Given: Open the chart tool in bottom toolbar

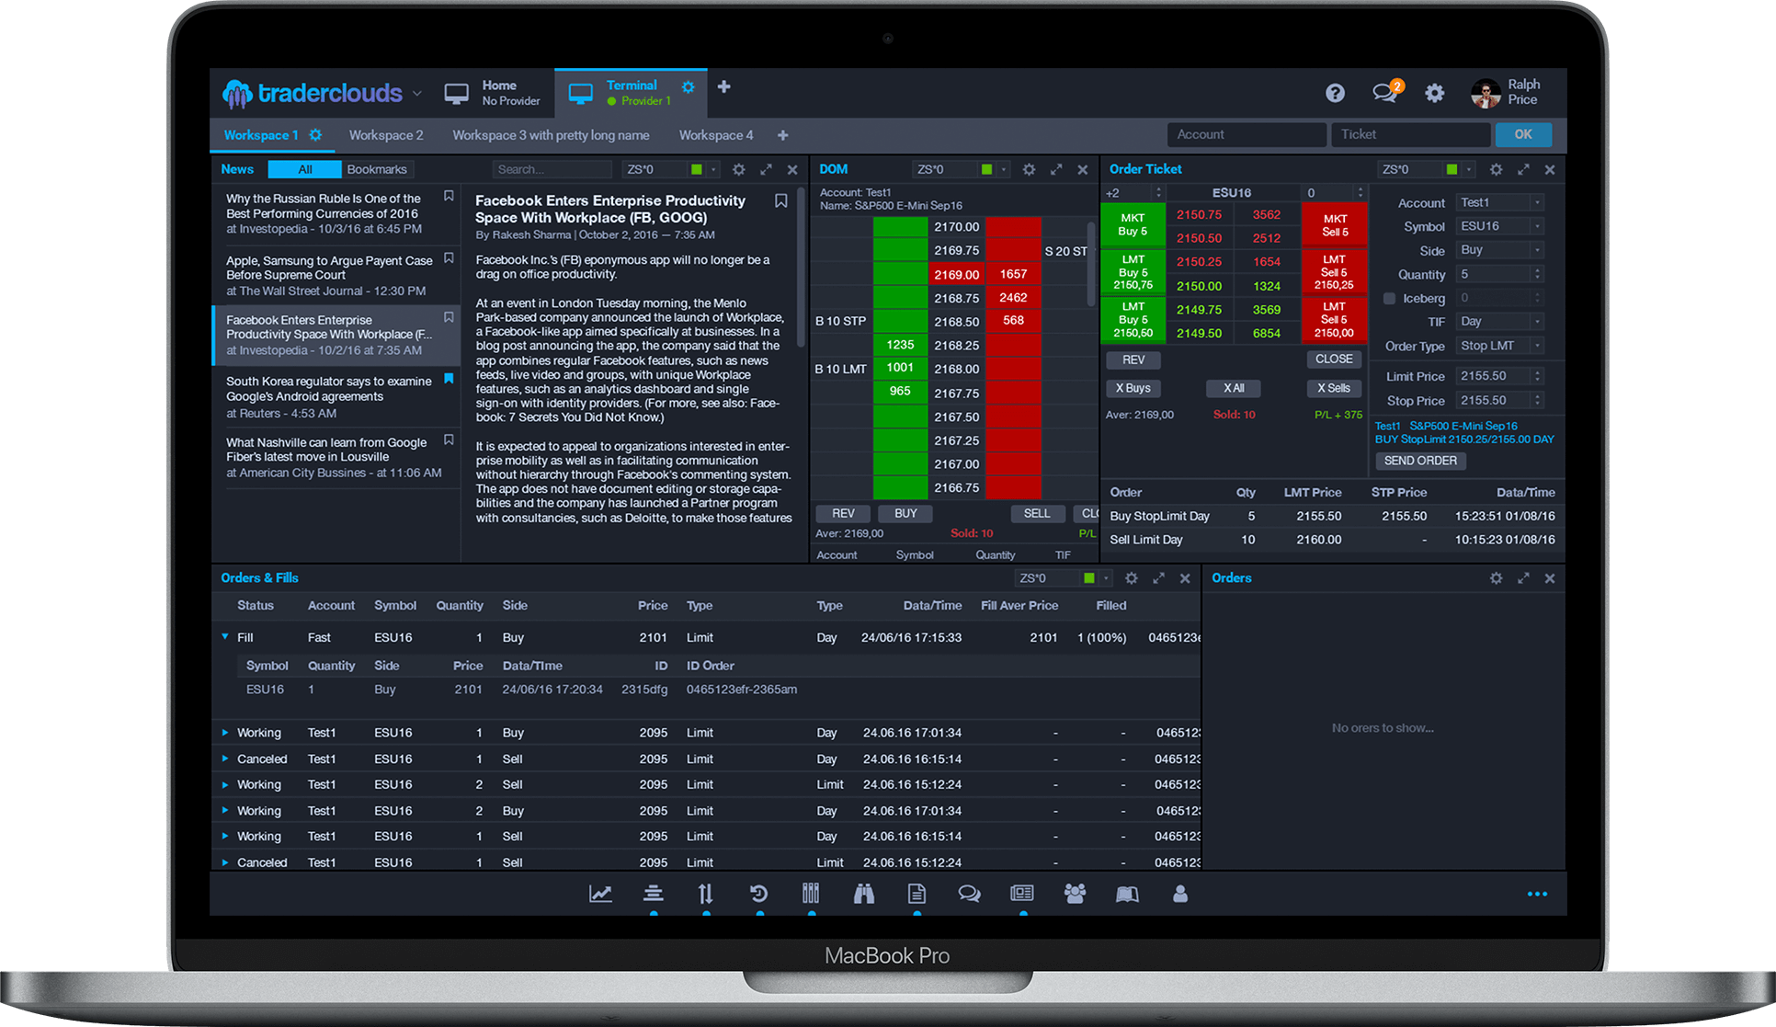Looking at the screenshot, I should (600, 894).
